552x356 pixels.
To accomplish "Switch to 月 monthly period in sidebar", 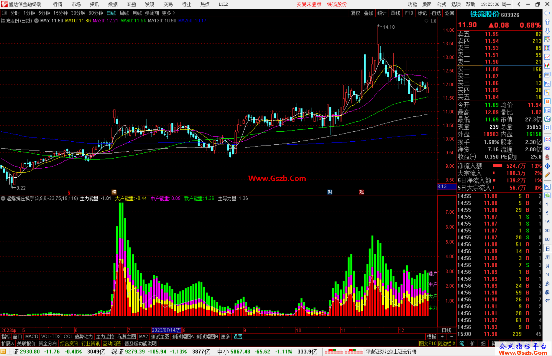I will pos(547,266).
